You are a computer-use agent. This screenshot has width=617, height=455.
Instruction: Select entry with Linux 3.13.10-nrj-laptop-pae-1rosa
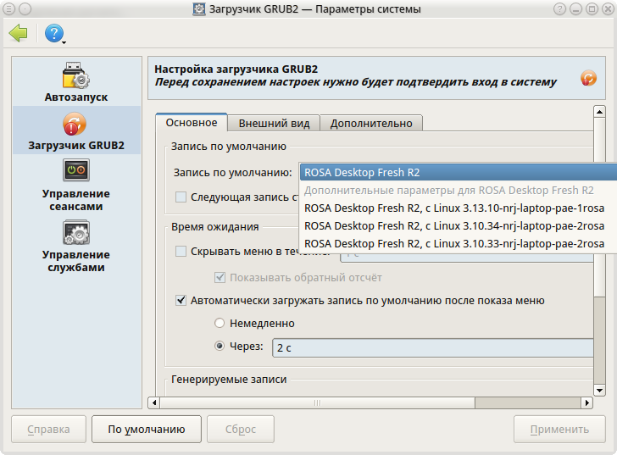[458, 208]
